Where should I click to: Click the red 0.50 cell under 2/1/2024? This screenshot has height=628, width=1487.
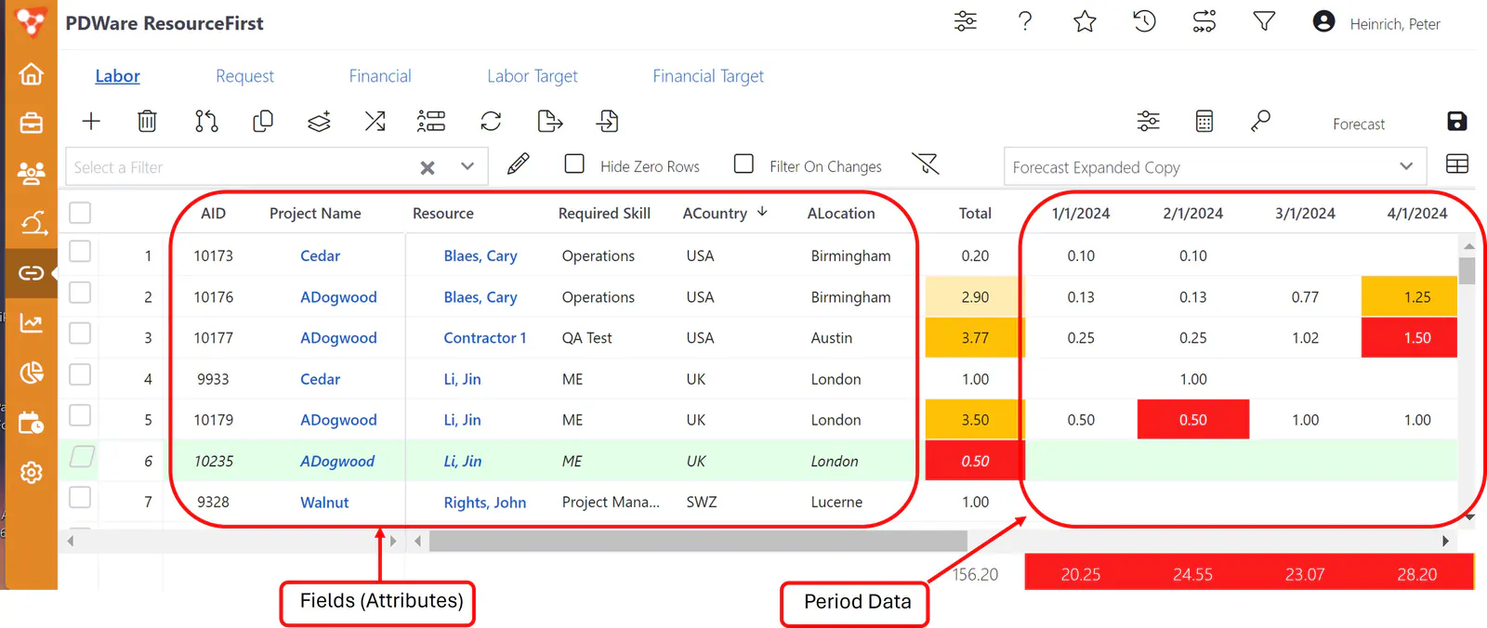[1193, 419]
